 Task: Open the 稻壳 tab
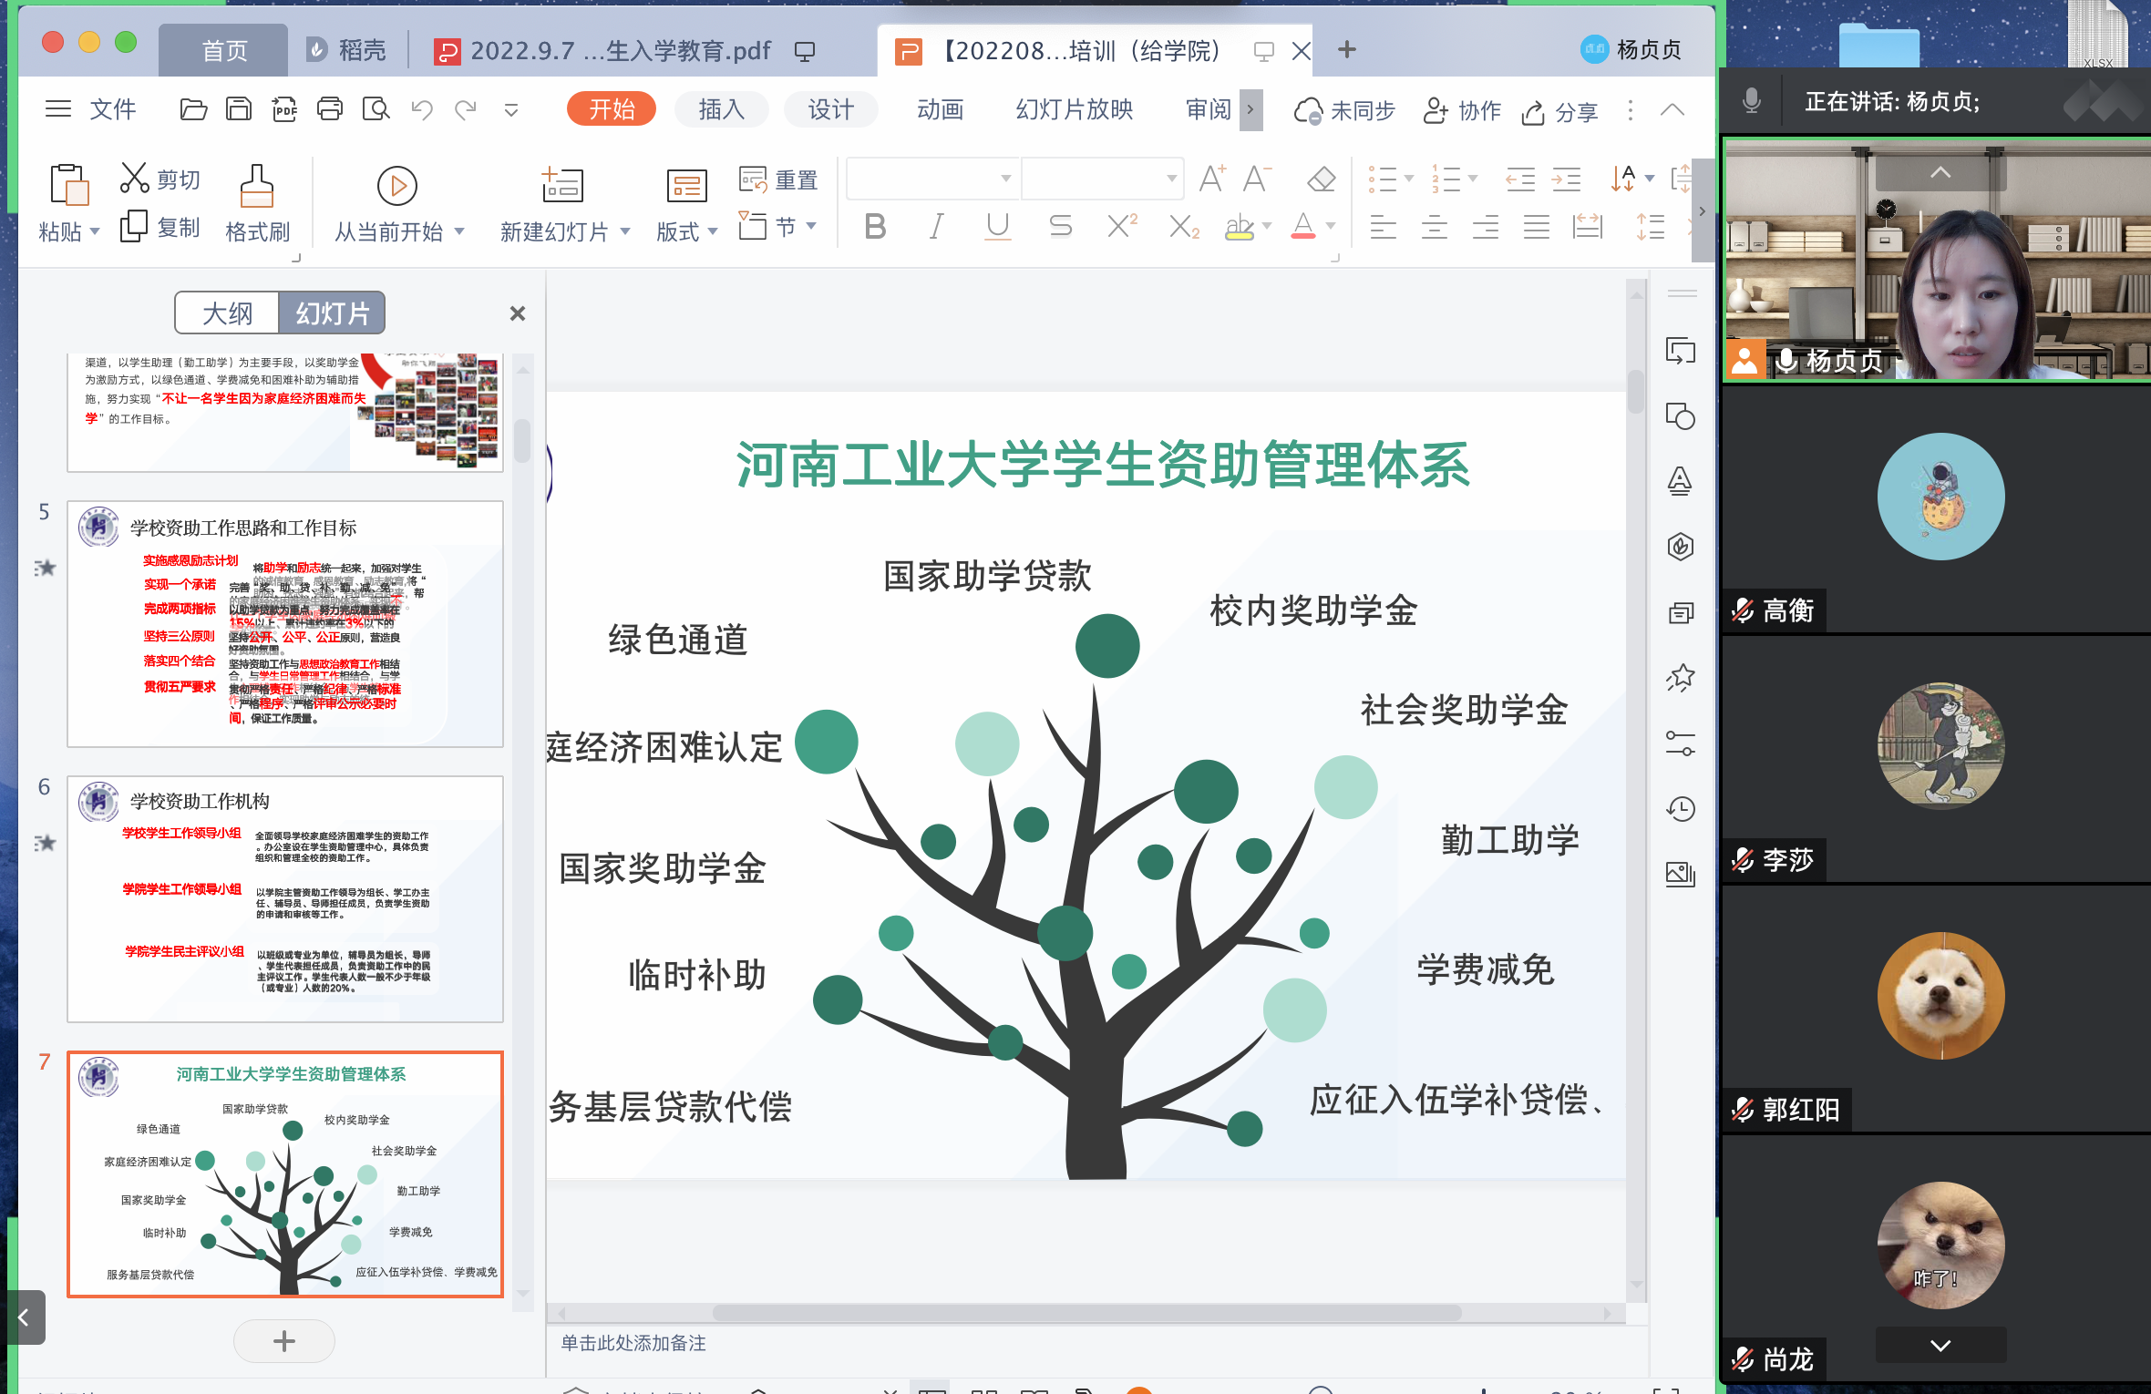[346, 51]
